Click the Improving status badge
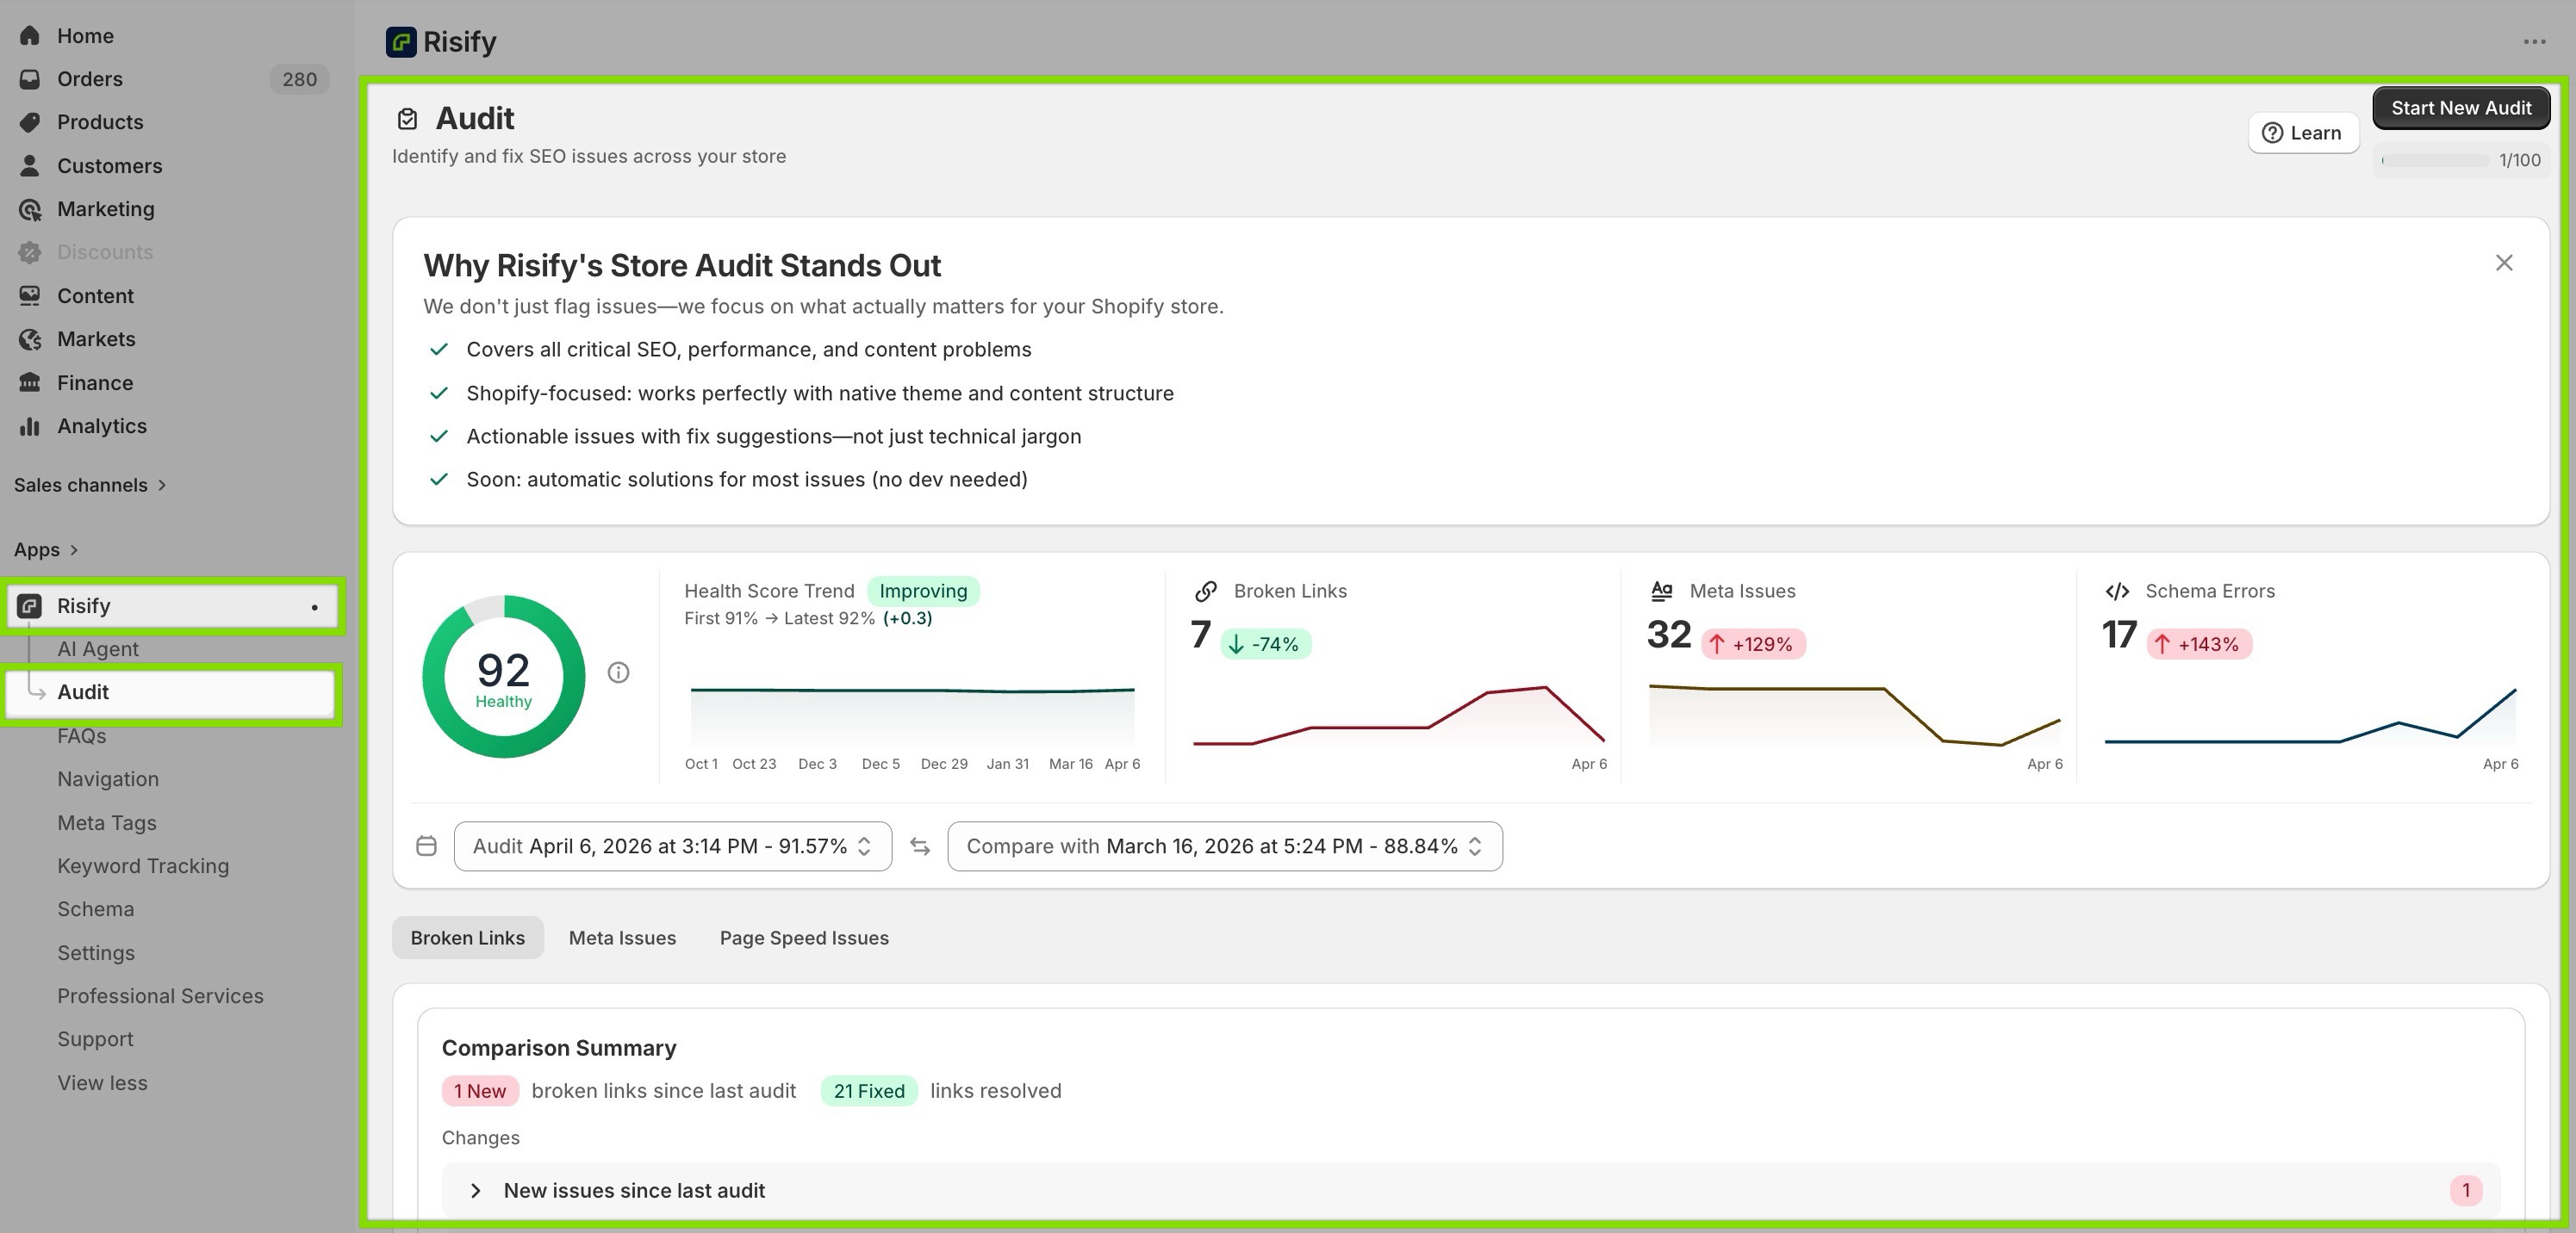The image size is (2576, 1233). pos(923,591)
